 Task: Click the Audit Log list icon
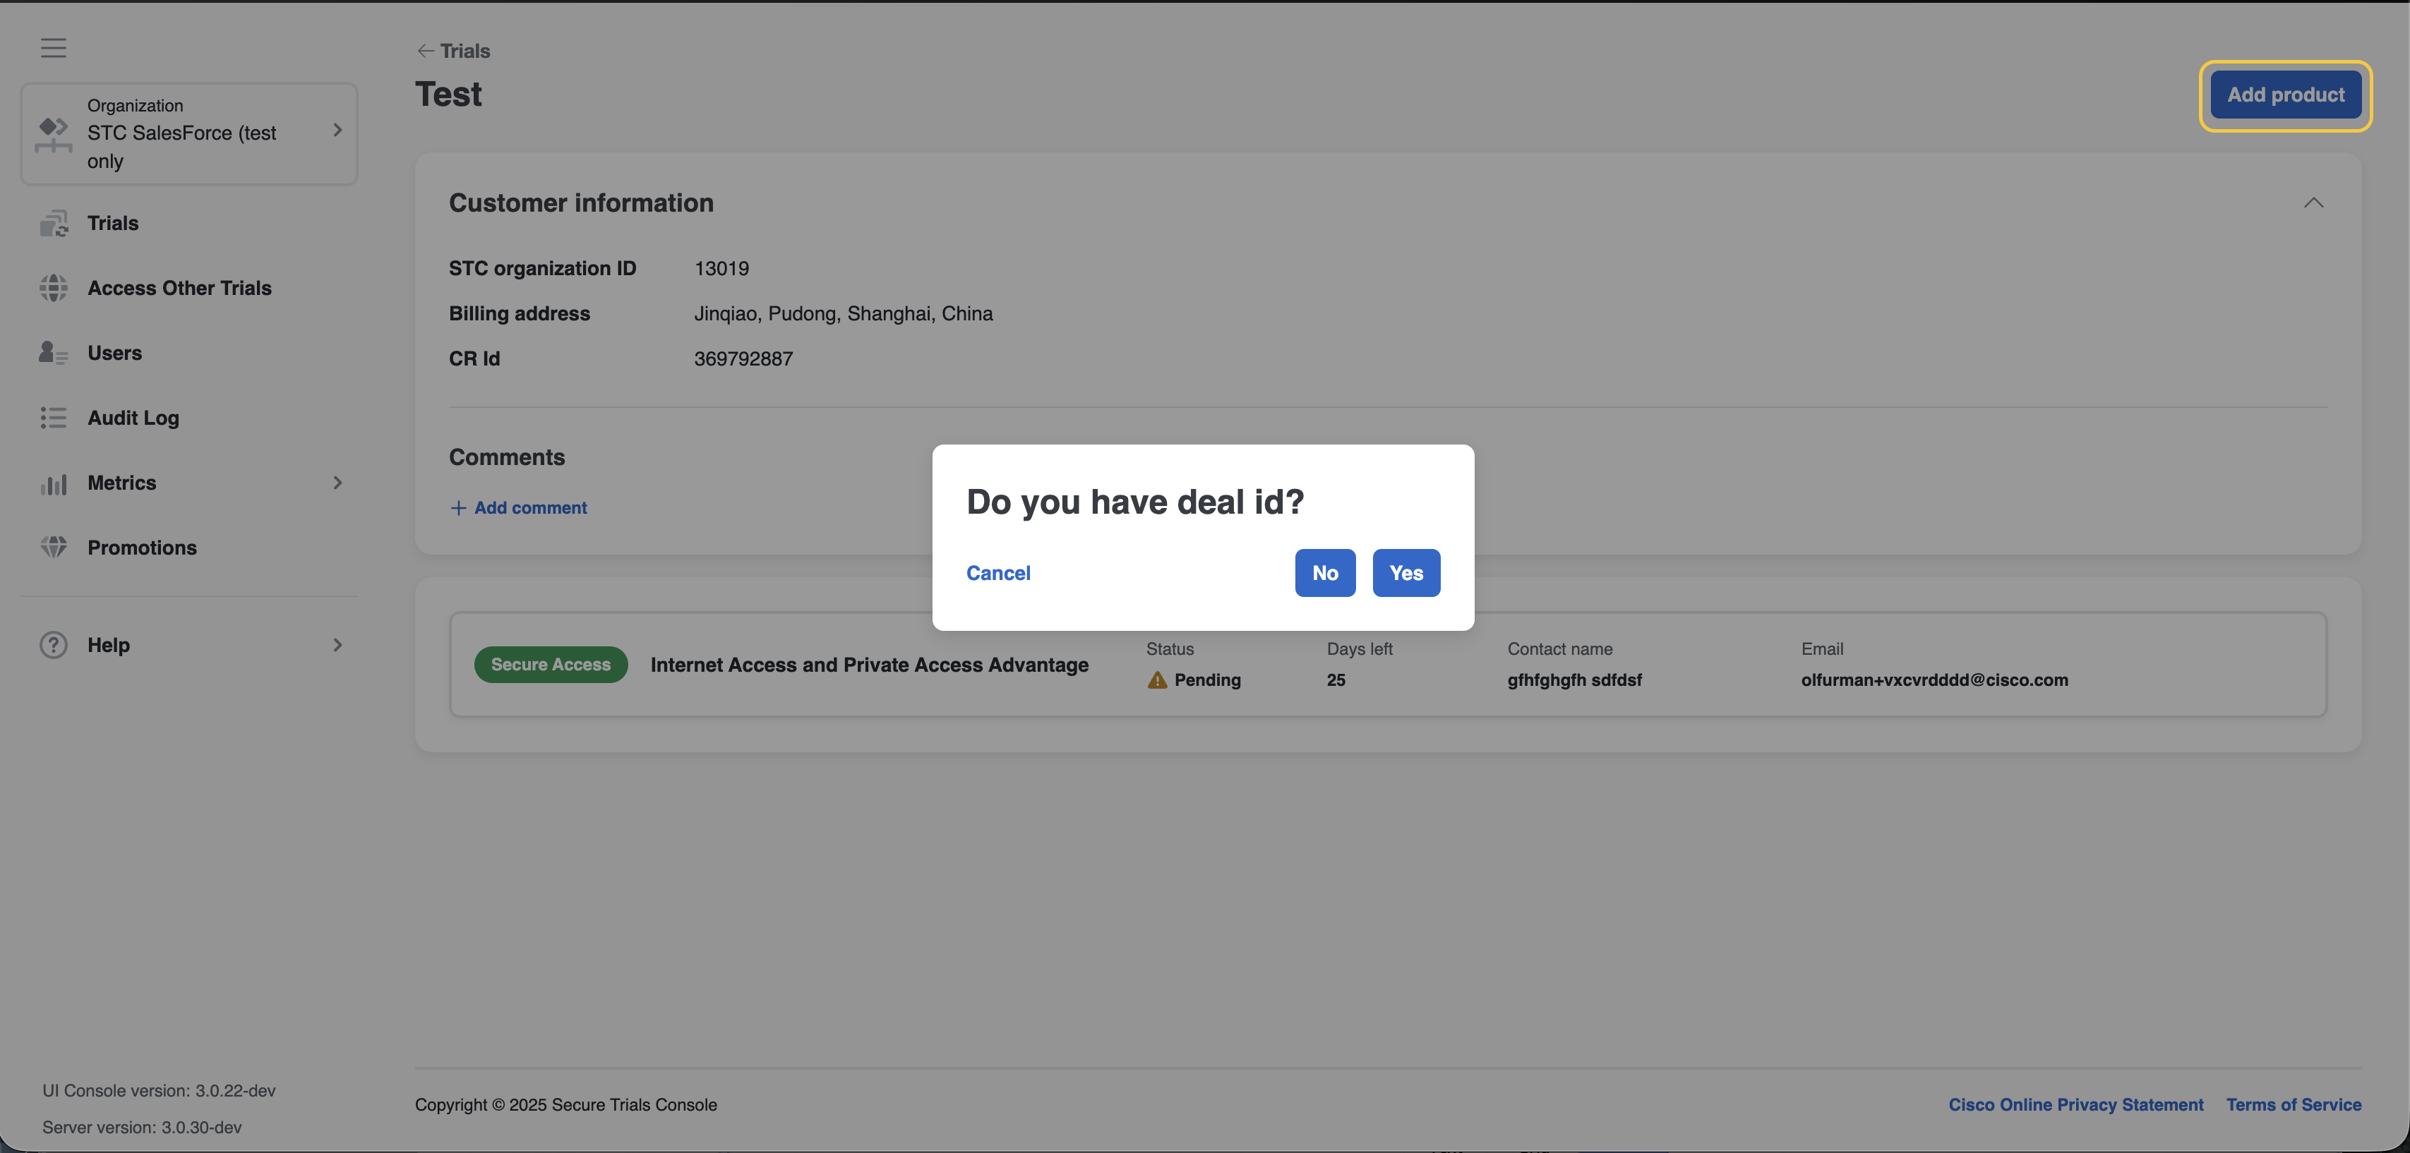54,418
